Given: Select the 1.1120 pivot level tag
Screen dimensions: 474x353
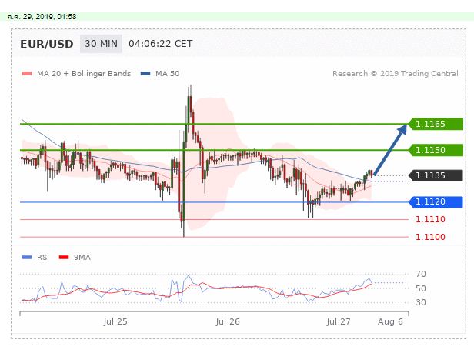Looking at the screenshot, I should (436, 202).
